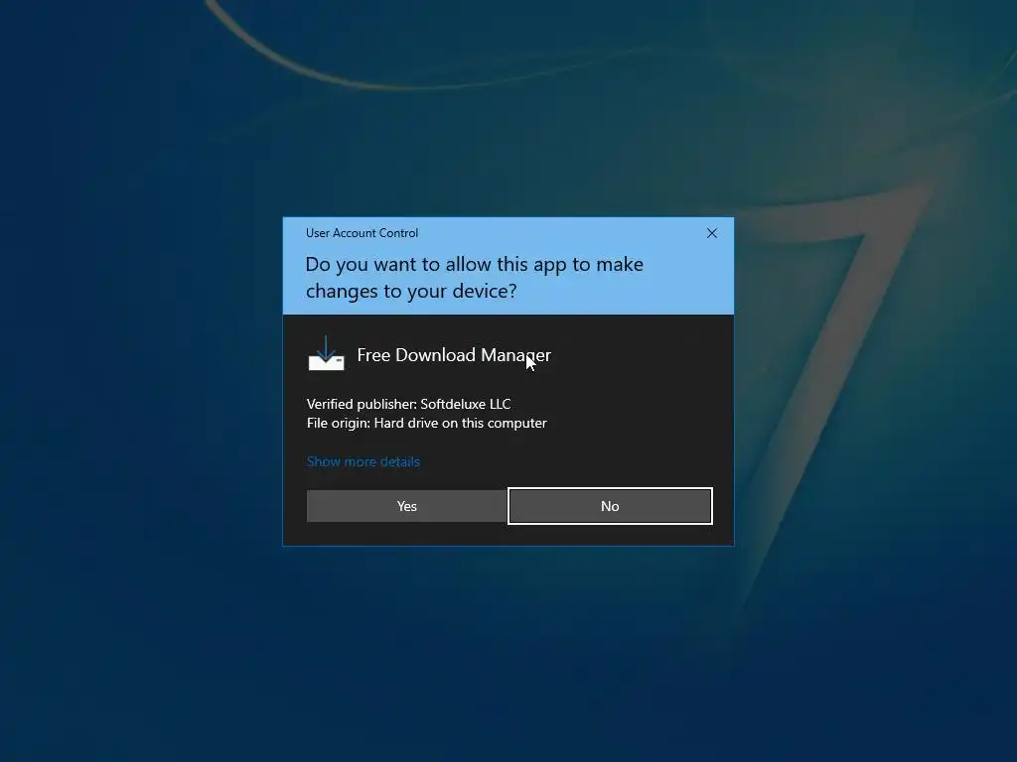Click the allow app changes question heading
This screenshot has width=1017, height=762.
tap(474, 278)
